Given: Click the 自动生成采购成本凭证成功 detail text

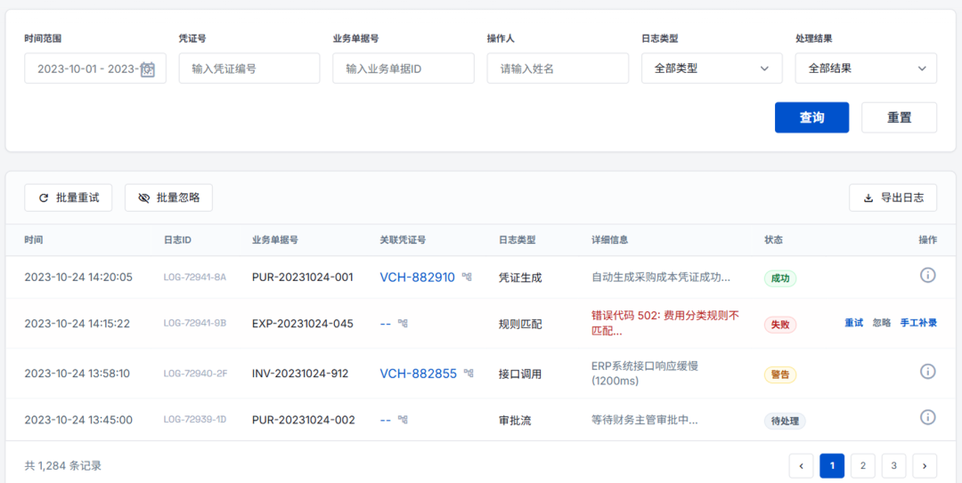Looking at the screenshot, I should click(661, 278).
